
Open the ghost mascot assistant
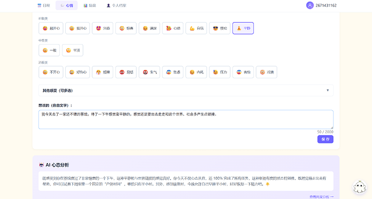(x=360, y=187)
